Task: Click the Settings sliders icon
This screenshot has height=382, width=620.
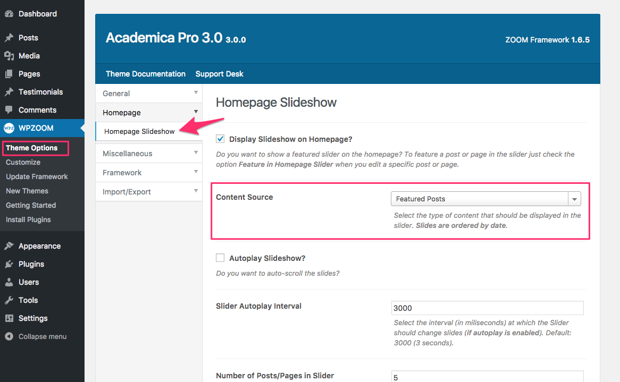Action: click(x=9, y=318)
